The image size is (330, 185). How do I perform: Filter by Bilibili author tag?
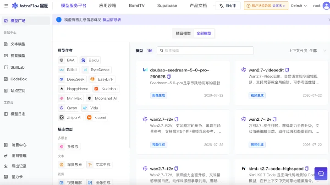coord(68,70)
